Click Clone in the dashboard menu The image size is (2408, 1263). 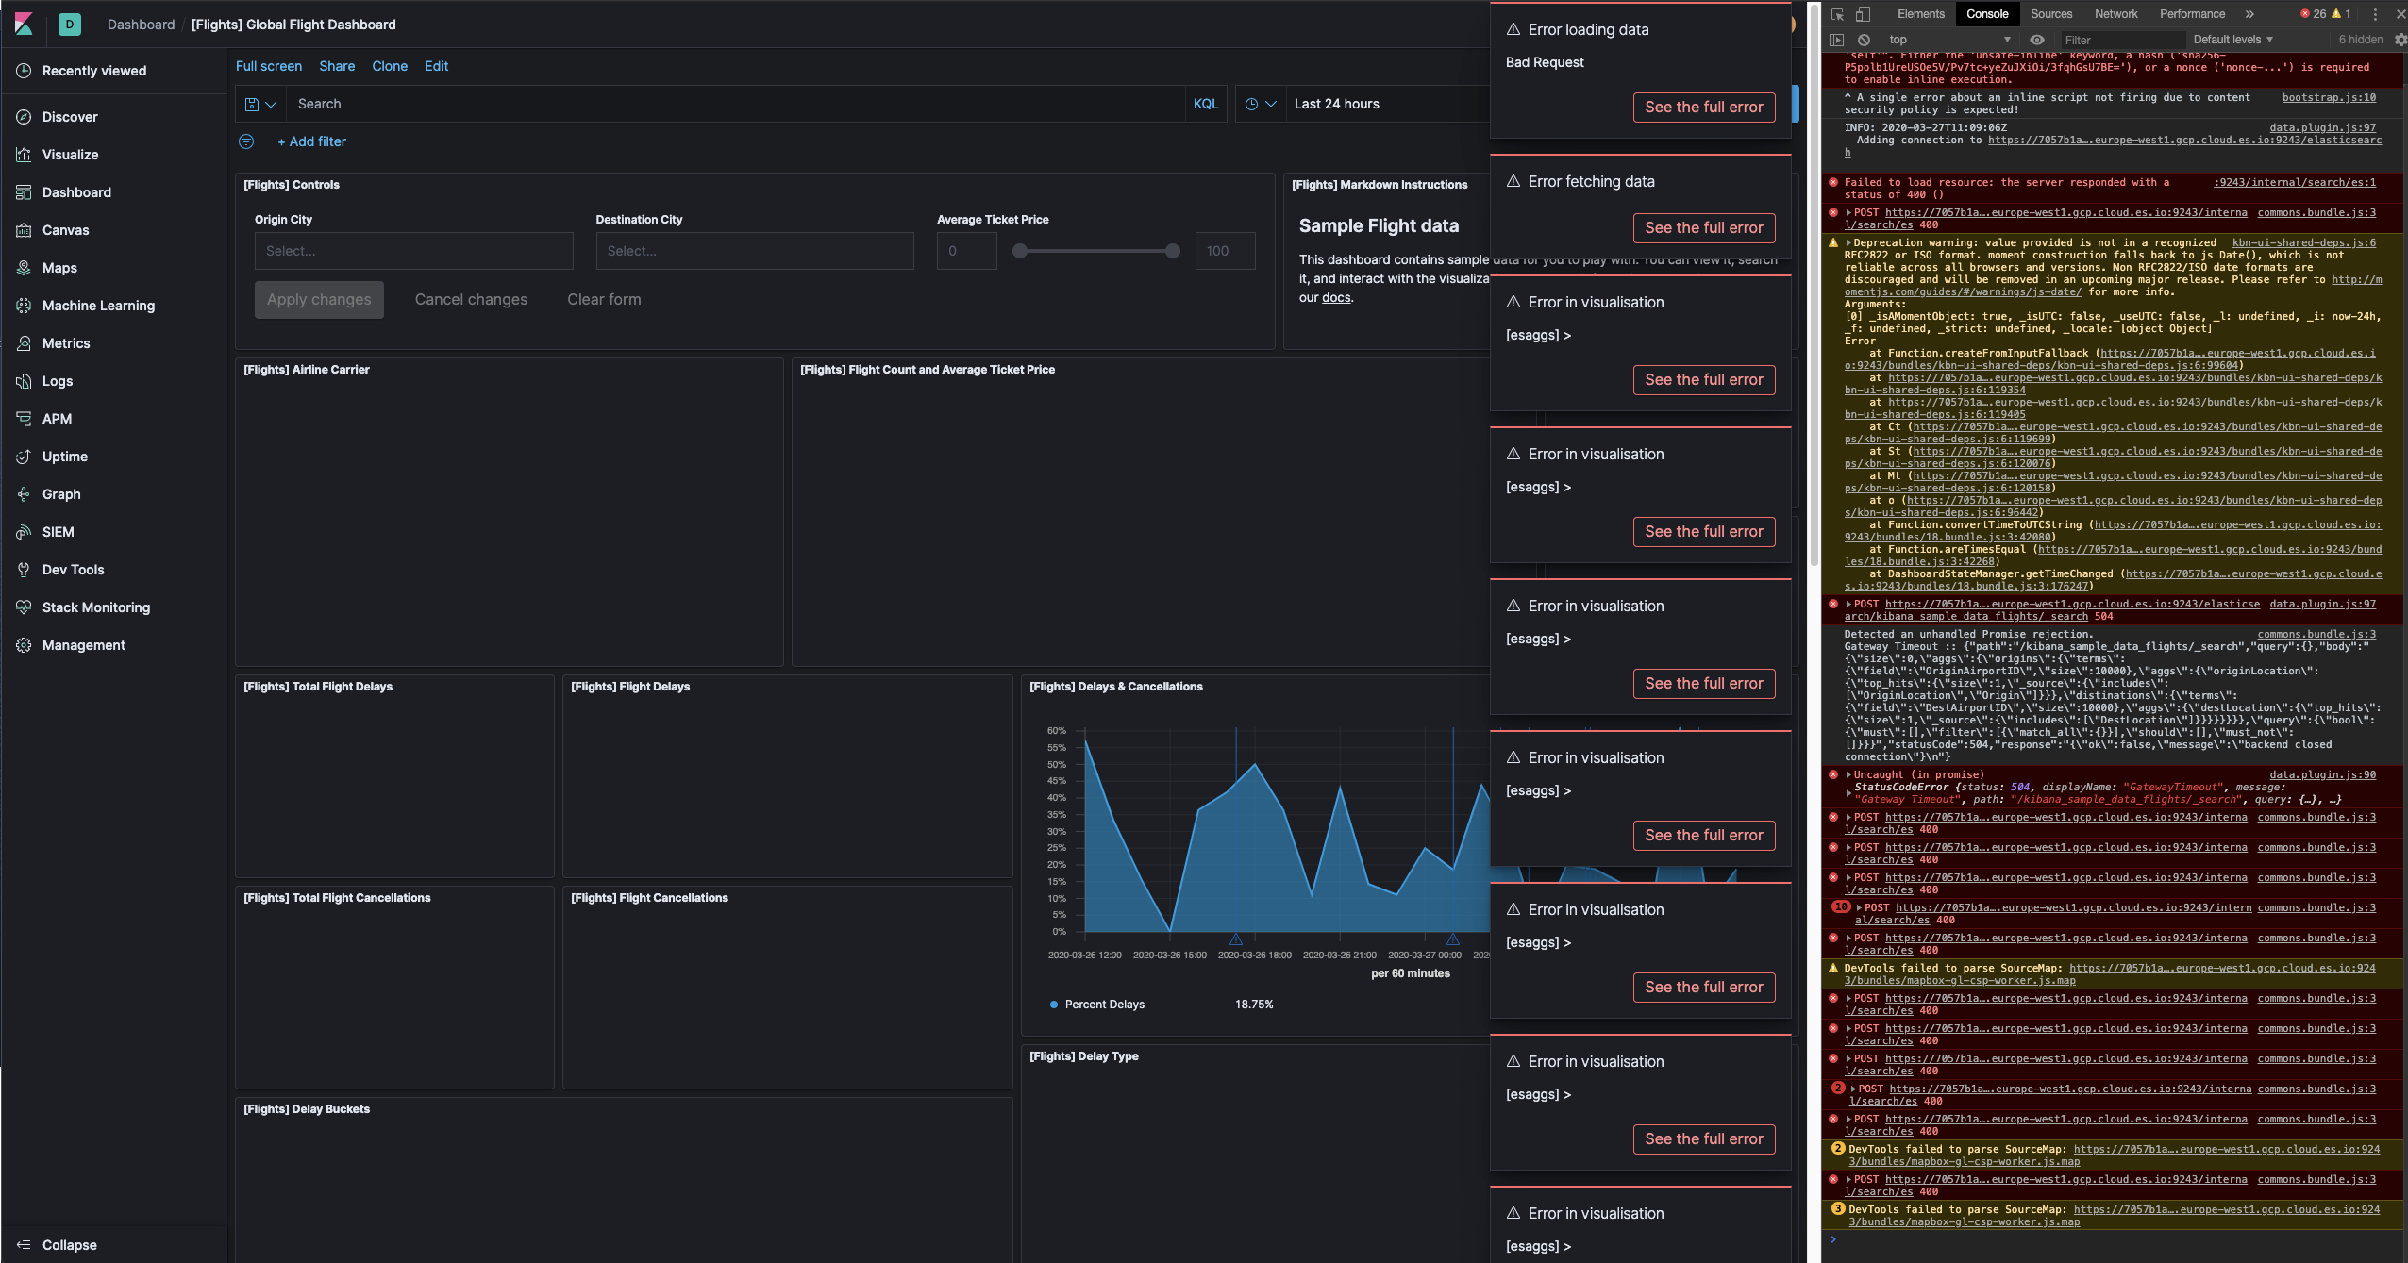click(x=390, y=66)
